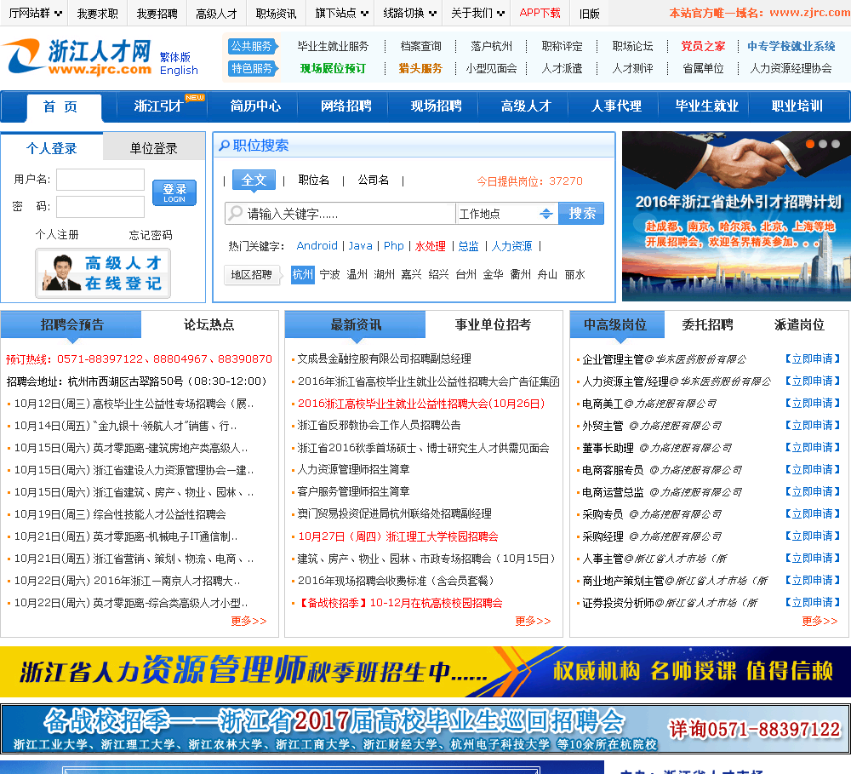Image resolution: width=851 pixels, height=774 pixels.
Task: Open the 高级人才在线登记 banner image
Action: click(103, 273)
